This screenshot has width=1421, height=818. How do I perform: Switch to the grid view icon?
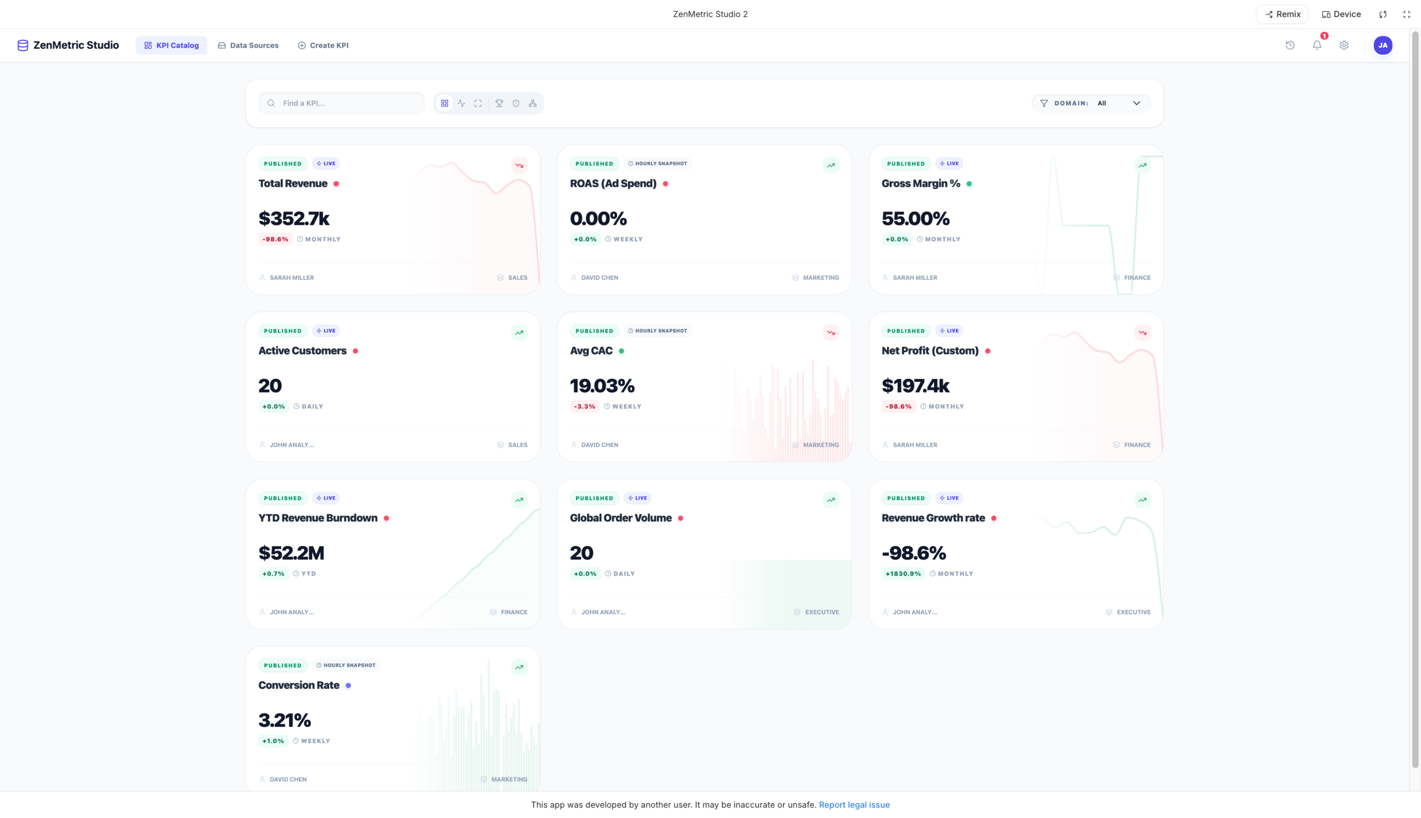[x=444, y=103]
